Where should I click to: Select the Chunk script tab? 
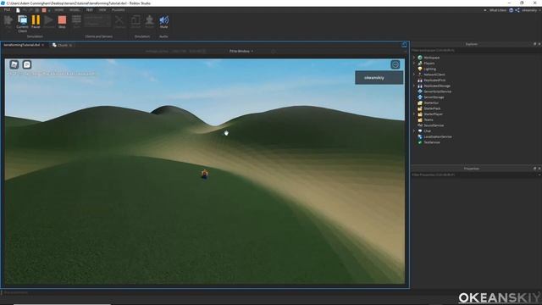tap(62, 45)
